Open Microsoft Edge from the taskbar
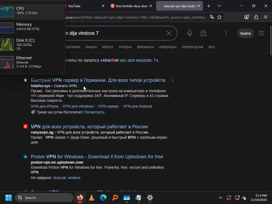 click(x=103, y=198)
